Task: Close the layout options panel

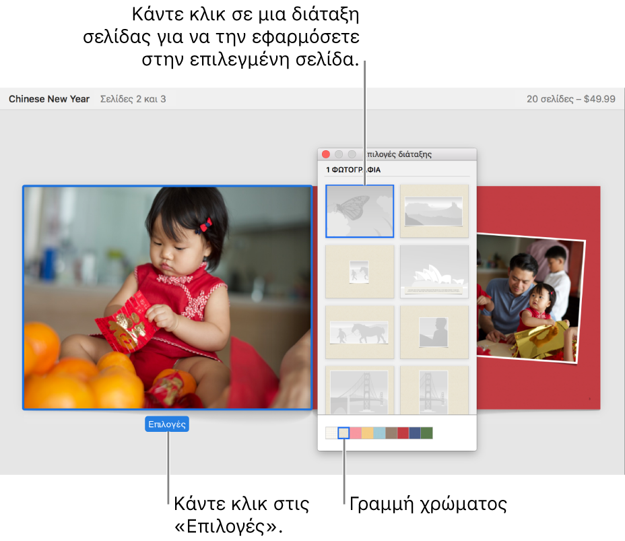Action: coord(326,154)
